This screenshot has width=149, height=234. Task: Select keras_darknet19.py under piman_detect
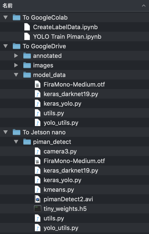click(x=74, y=170)
